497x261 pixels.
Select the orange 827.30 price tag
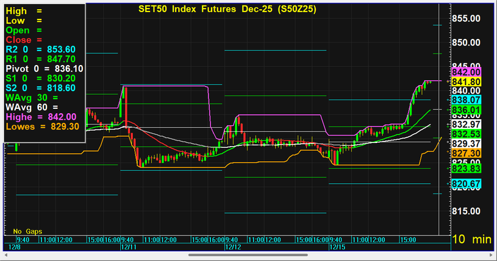tap(467, 153)
